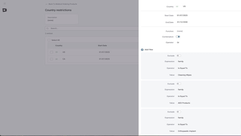
Task: Click the Search input field
Action: [92, 28]
